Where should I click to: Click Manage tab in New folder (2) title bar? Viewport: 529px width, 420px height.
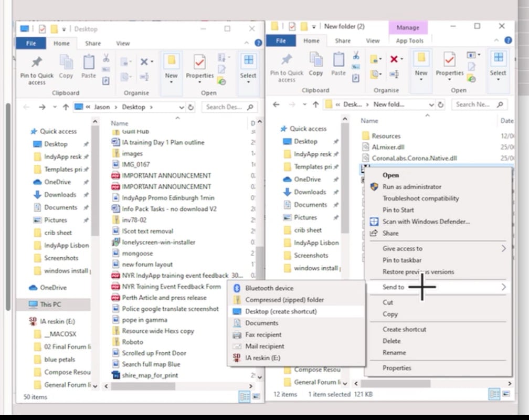pos(408,27)
